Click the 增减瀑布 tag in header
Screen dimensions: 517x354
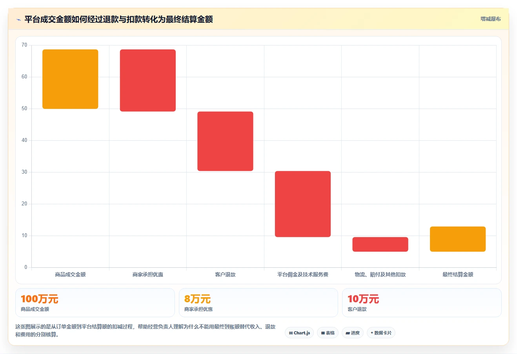491,19
